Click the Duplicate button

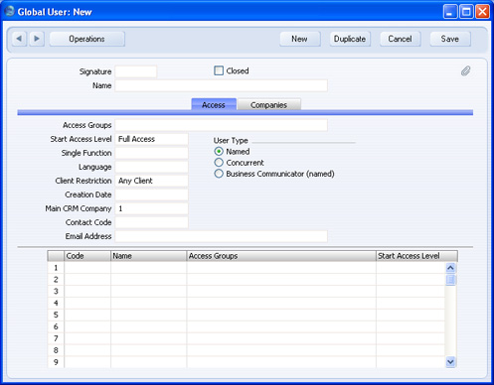coord(350,39)
